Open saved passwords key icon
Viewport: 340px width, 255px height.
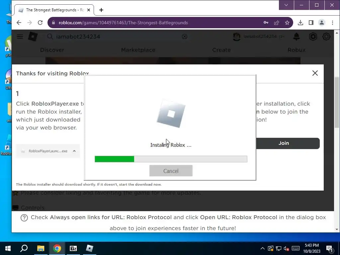(266, 23)
